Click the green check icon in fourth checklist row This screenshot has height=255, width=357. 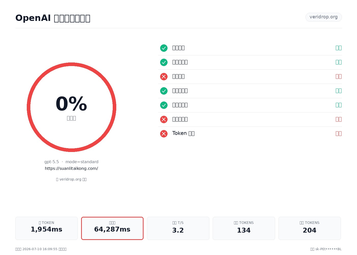(164, 91)
